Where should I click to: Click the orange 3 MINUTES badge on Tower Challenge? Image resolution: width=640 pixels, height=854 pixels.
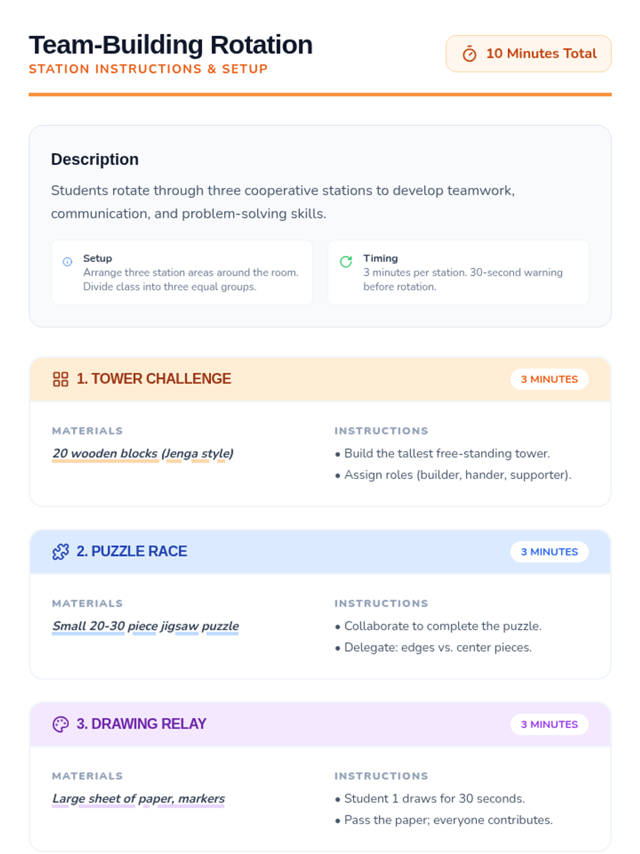549,379
